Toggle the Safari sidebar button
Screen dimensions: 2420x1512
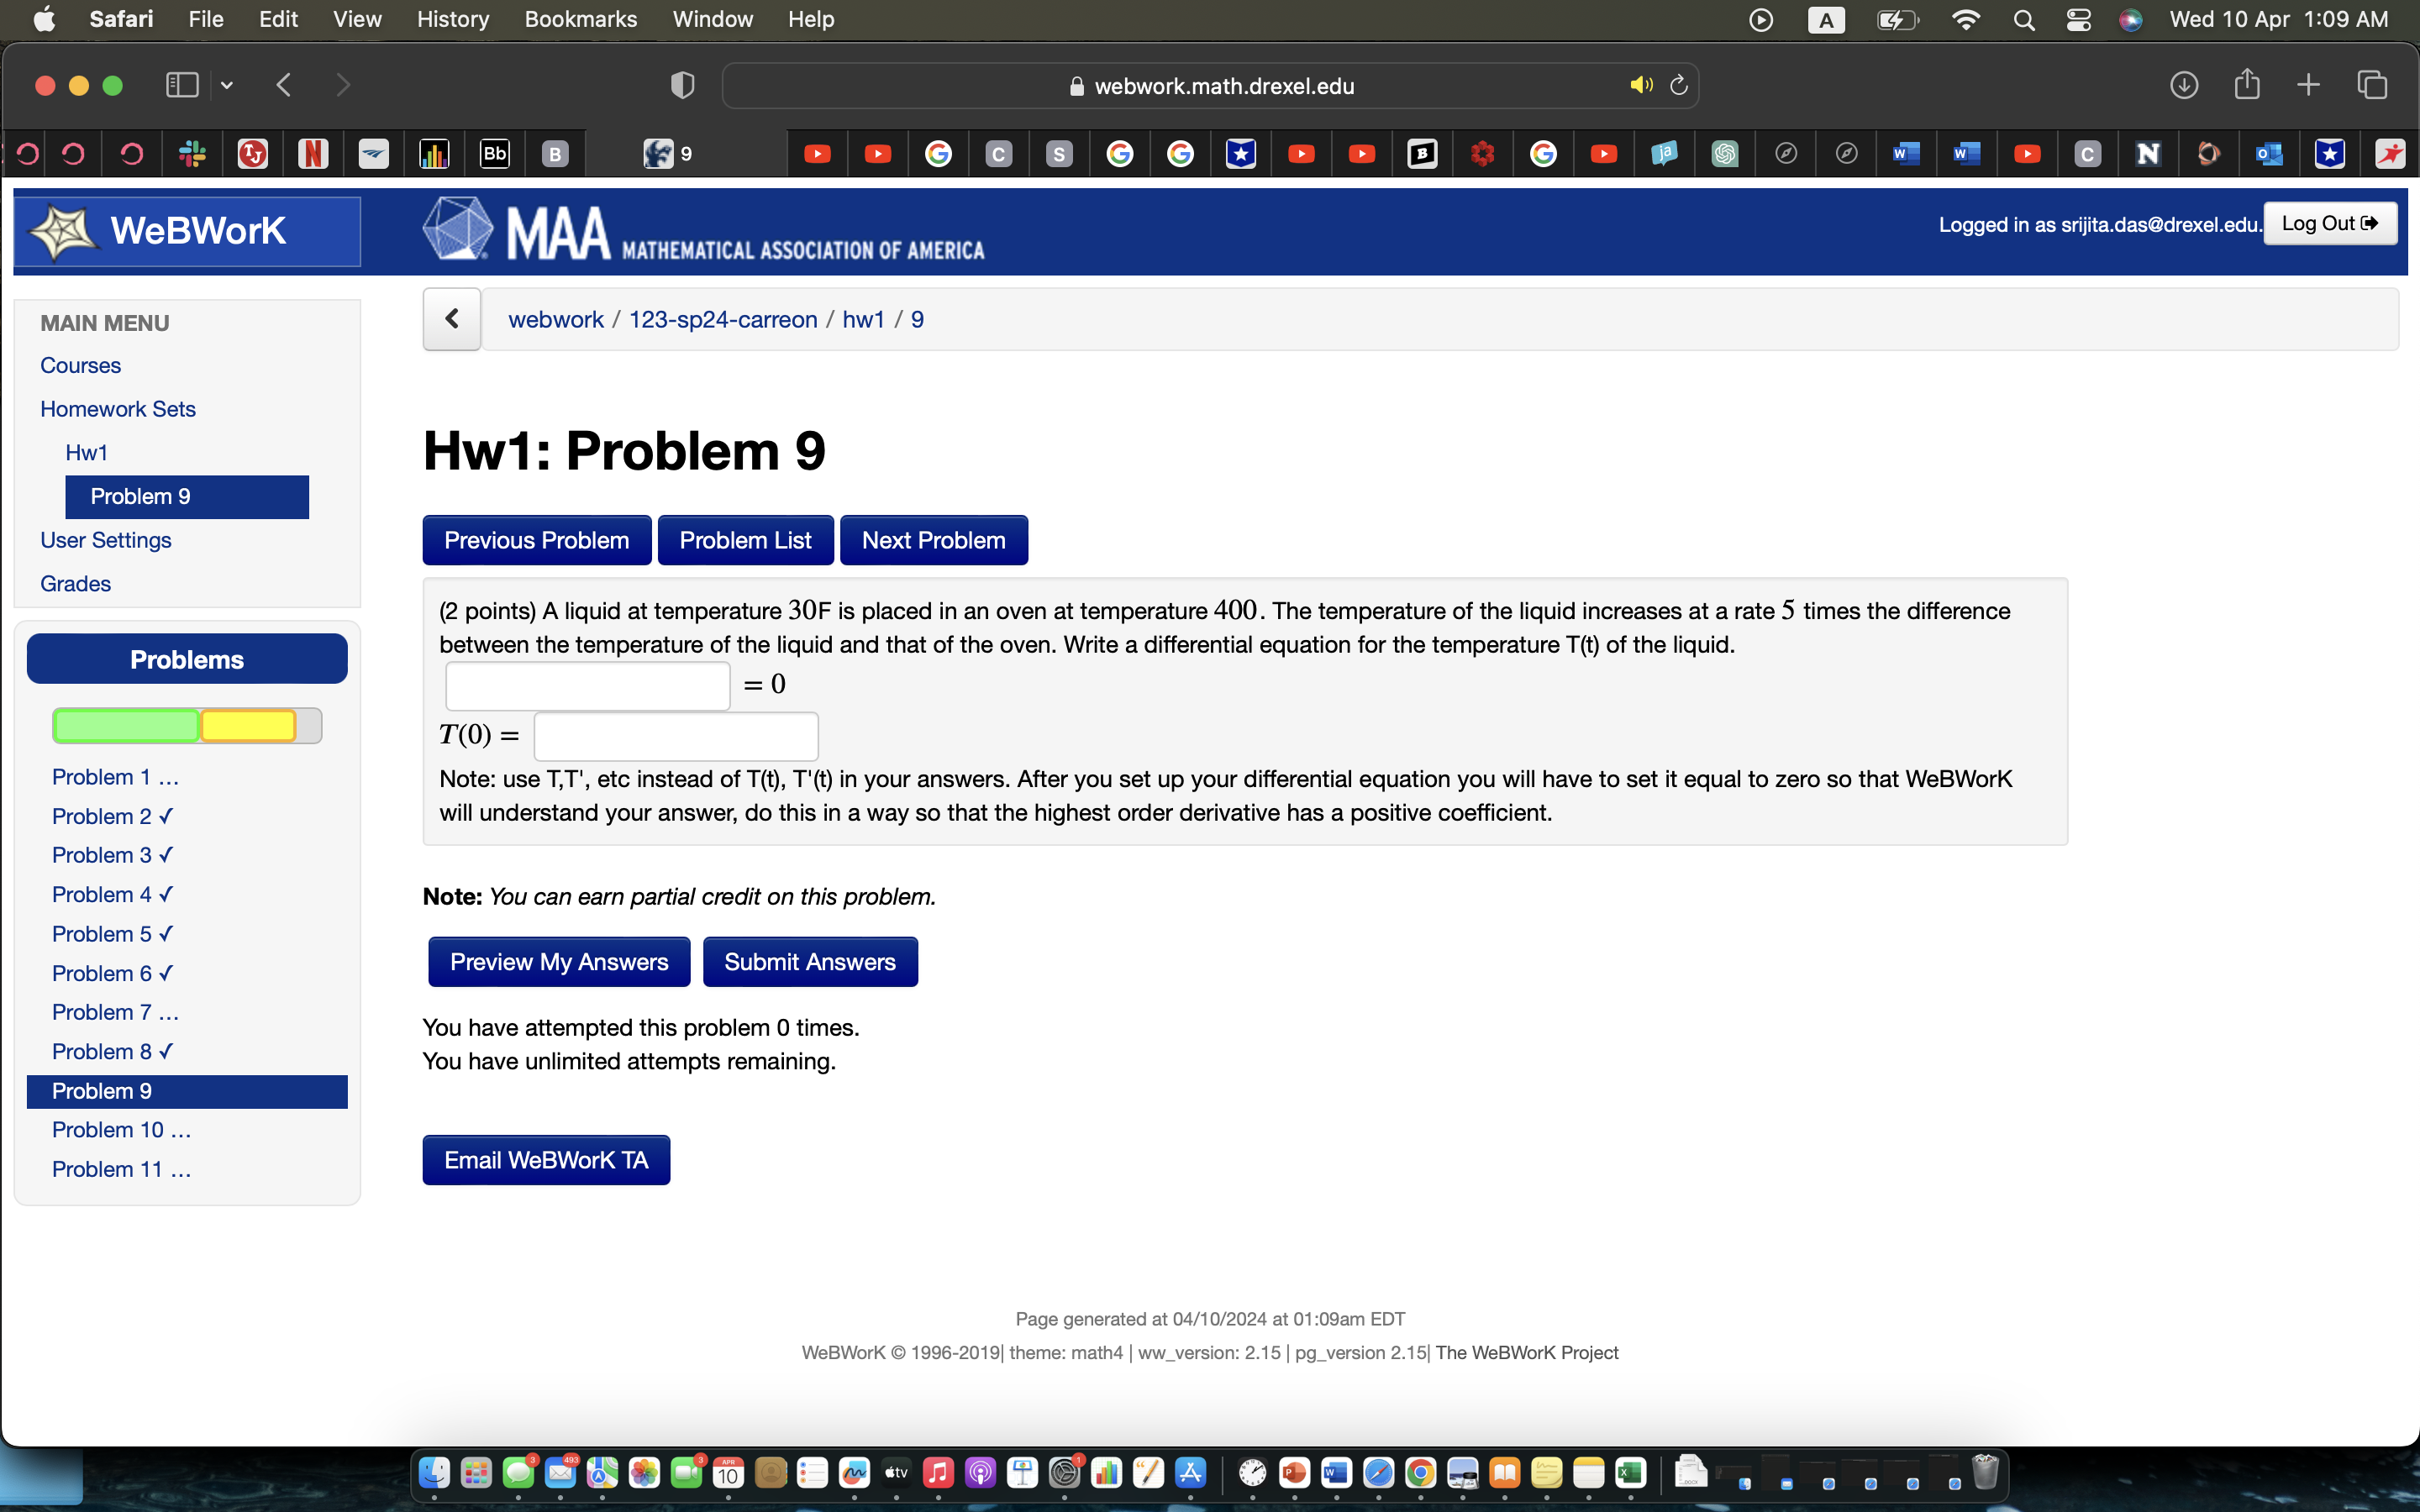[182, 85]
